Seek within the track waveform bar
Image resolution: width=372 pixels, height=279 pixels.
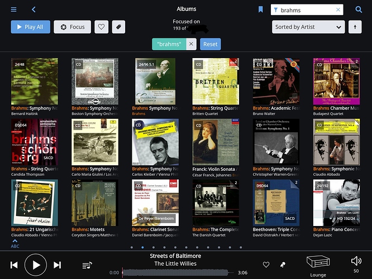click(178, 273)
